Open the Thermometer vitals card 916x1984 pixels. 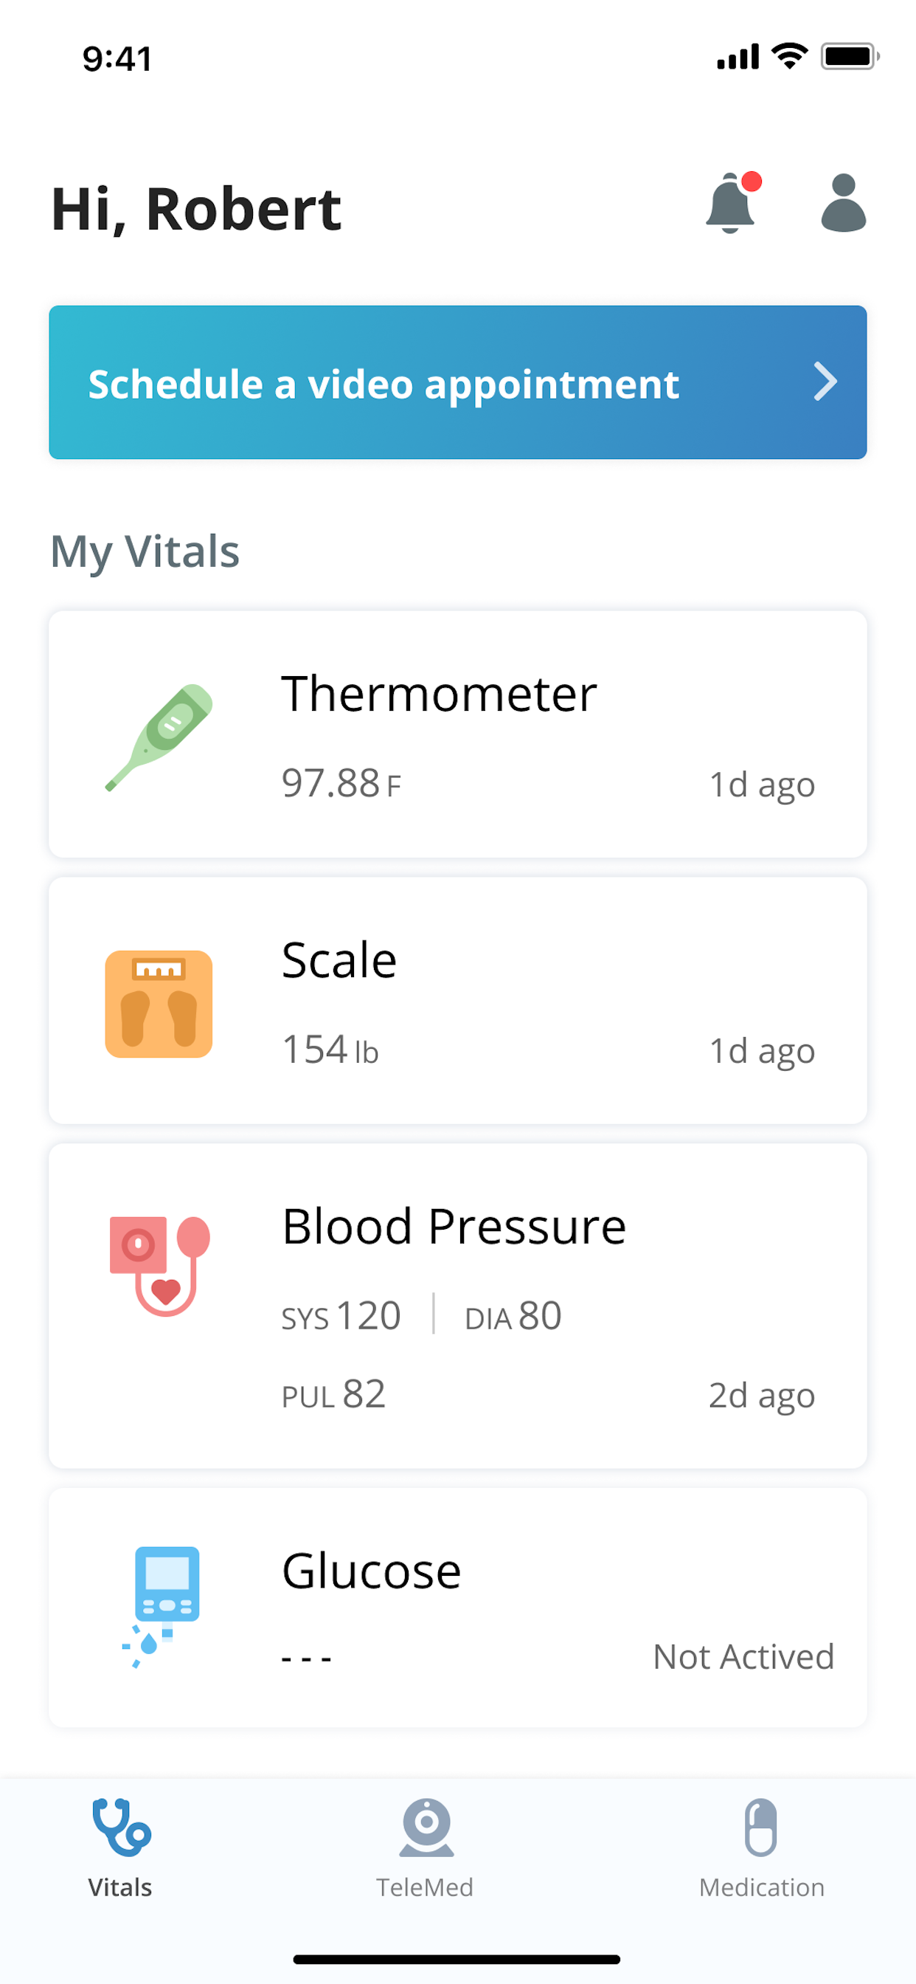point(458,734)
